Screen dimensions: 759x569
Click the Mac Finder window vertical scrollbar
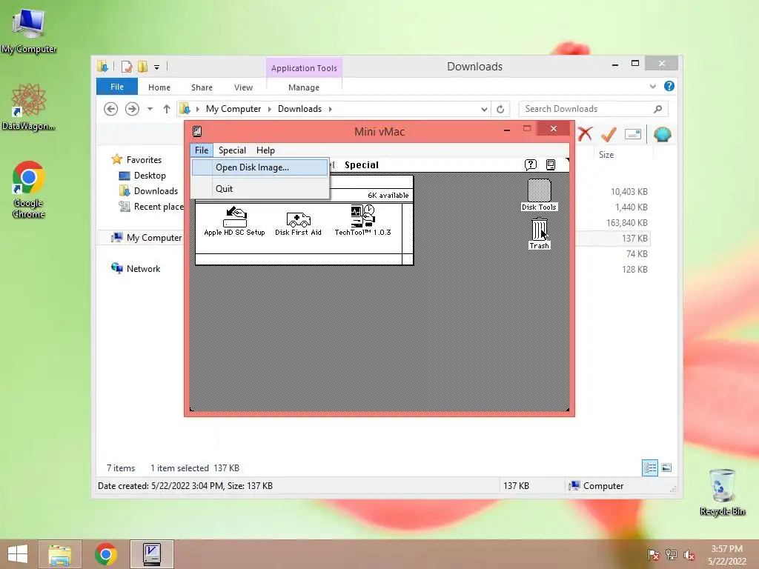click(x=408, y=227)
